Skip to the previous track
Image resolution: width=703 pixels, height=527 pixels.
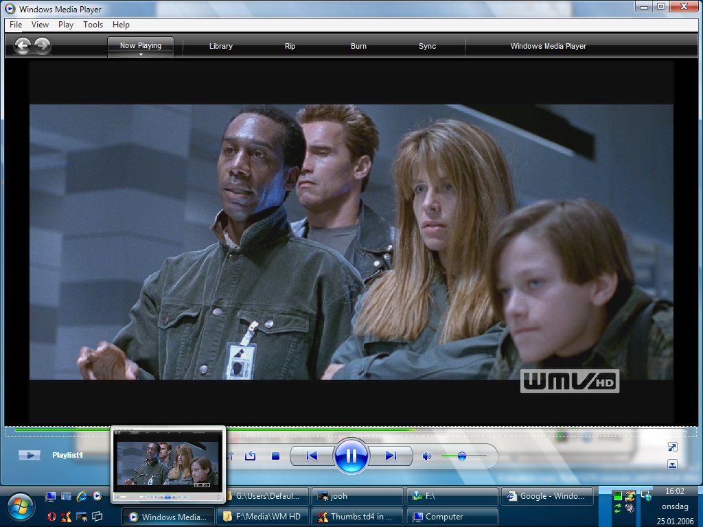click(312, 456)
